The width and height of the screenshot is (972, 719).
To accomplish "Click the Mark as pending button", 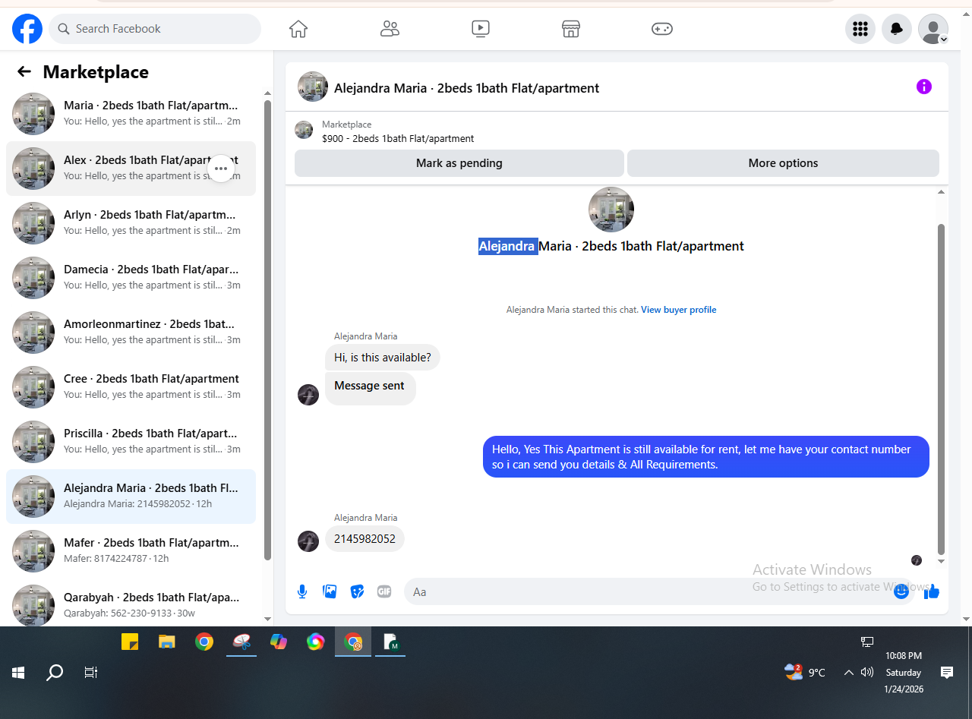I will tap(459, 163).
